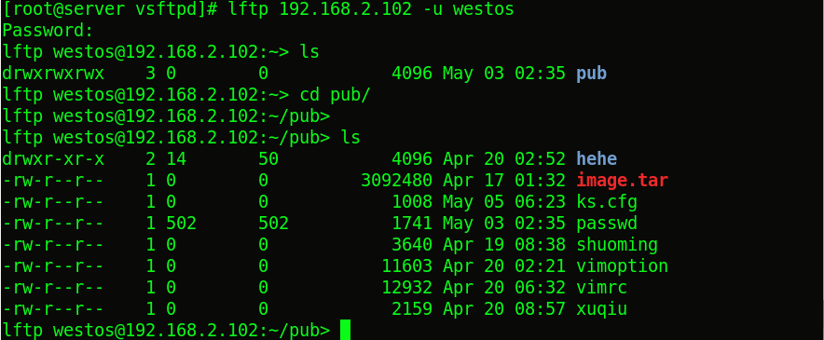Select the ks.cfg file name
This screenshot has height=340, width=824.
coord(607,202)
